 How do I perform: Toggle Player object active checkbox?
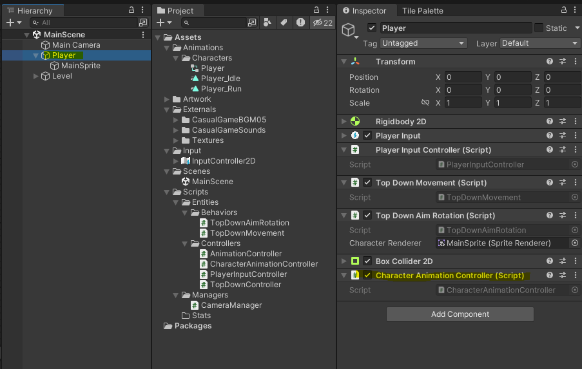[371, 28]
